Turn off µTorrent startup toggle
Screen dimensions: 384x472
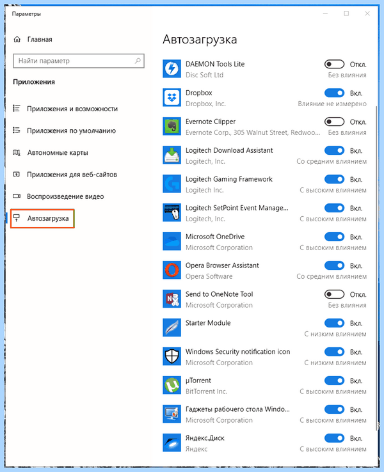click(334, 381)
